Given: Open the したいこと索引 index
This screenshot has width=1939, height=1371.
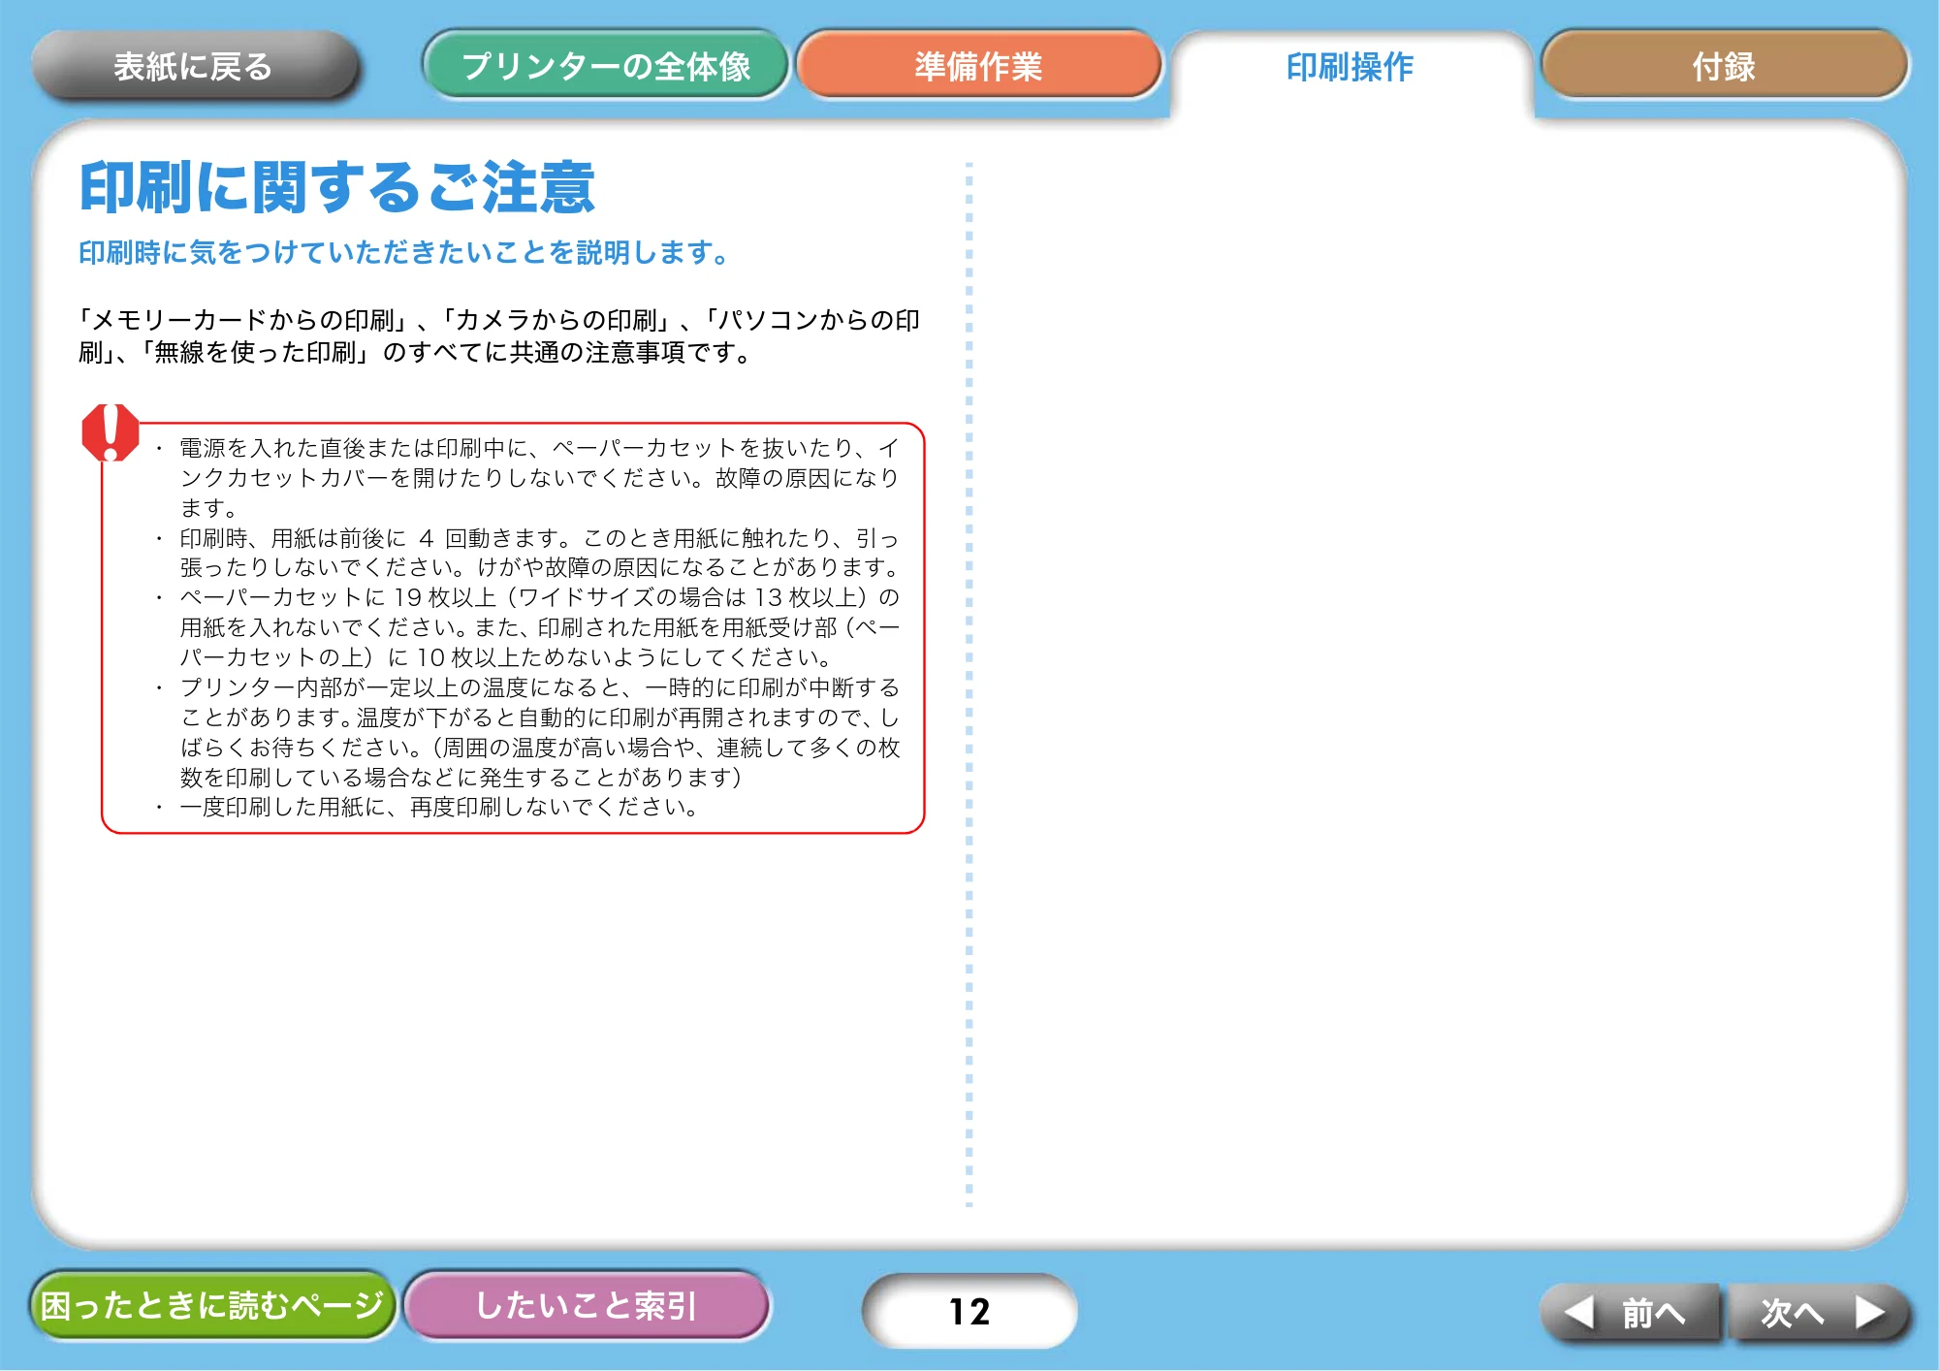Looking at the screenshot, I should pos(587,1305).
